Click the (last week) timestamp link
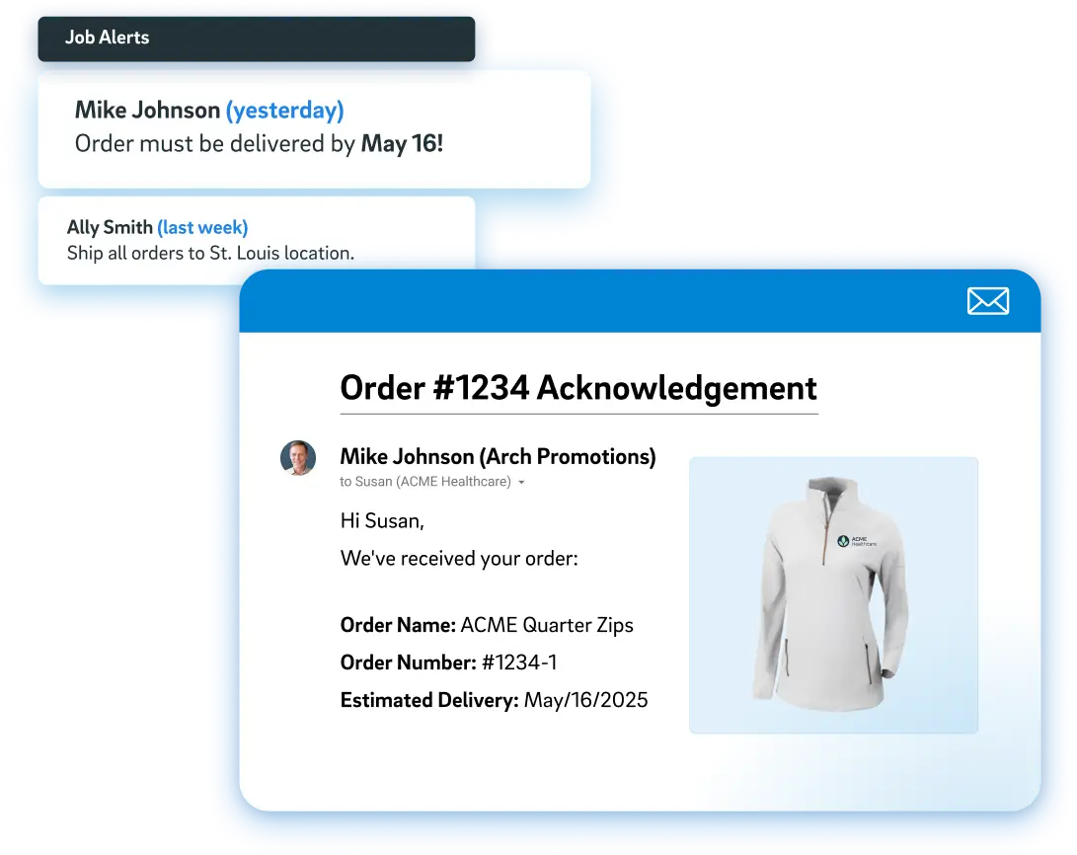 [202, 227]
